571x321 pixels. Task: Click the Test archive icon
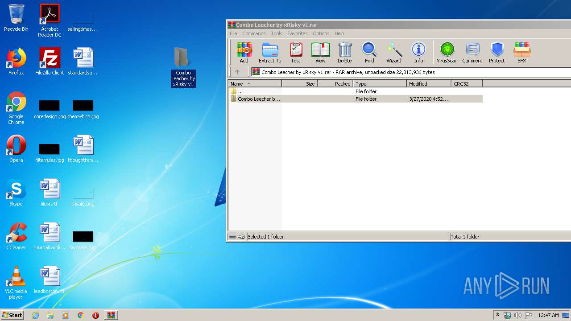point(296,52)
